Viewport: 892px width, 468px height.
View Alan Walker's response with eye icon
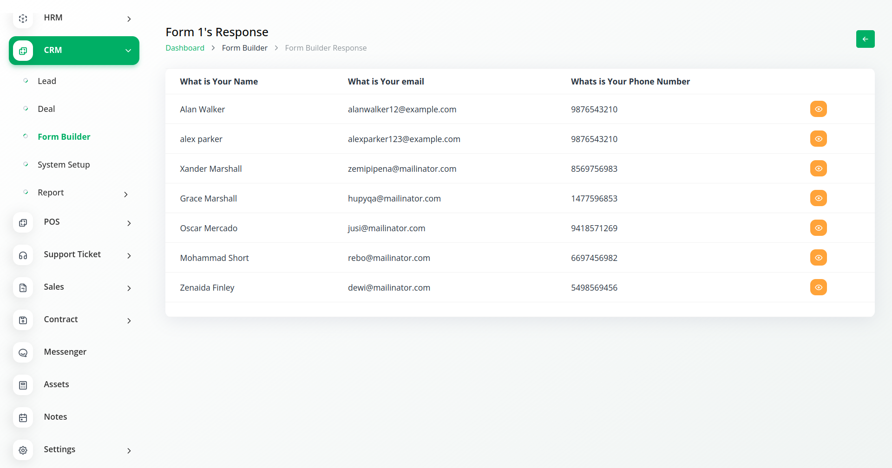pyautogui.click(x=818, y=109)
